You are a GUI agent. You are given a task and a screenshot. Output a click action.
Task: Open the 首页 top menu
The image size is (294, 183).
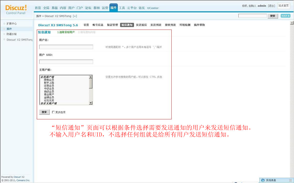(x=38, y=8)
